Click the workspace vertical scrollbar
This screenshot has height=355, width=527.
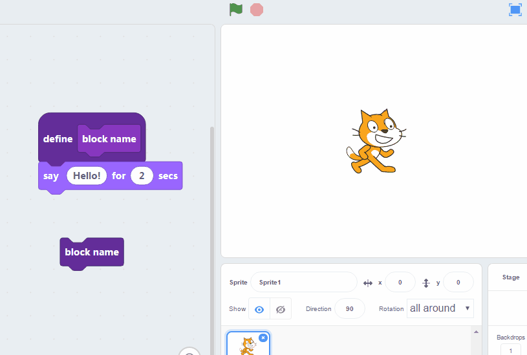211,241
